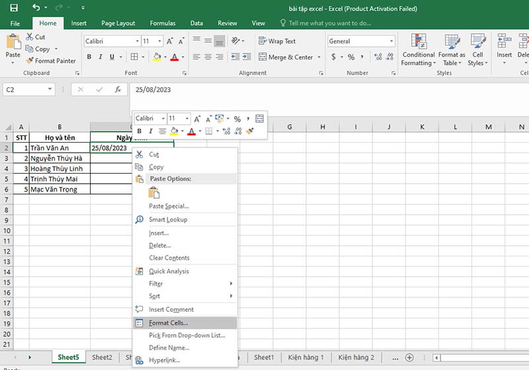This screenshot has width=529, height=370.
Task: Click Merge & Center button
Action: pyautogui.click(x=286, y=57)
